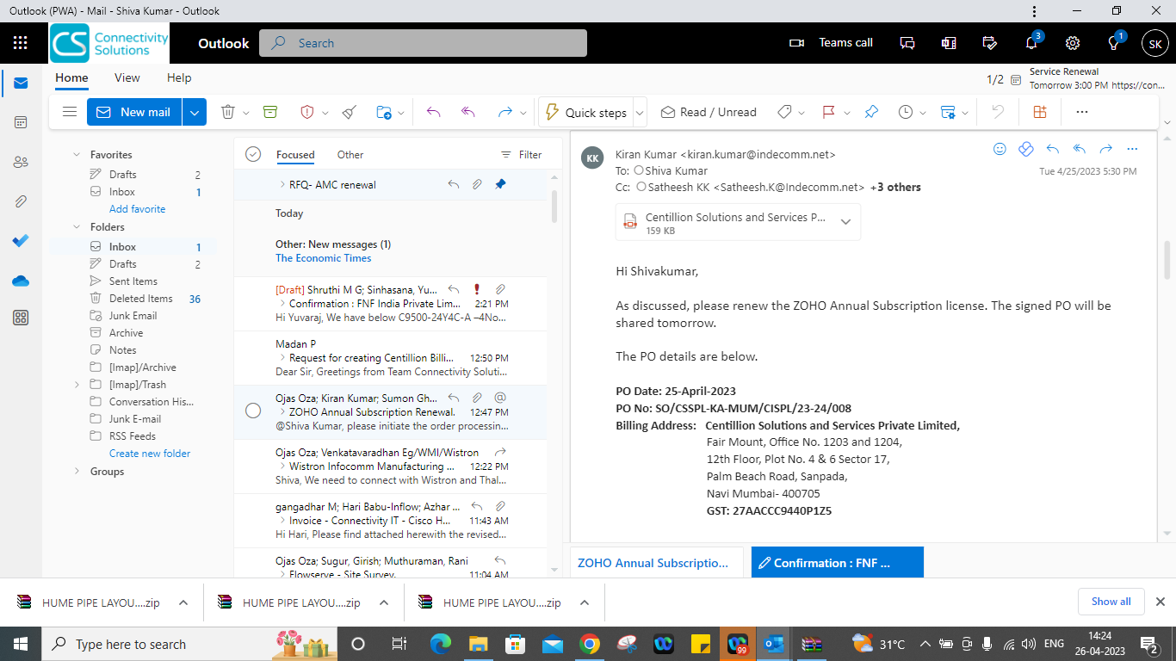Screen dimensions: 1176x661
Task: Open the attachment dropdown for Centillion Solutions file
Action: (845, 222)
